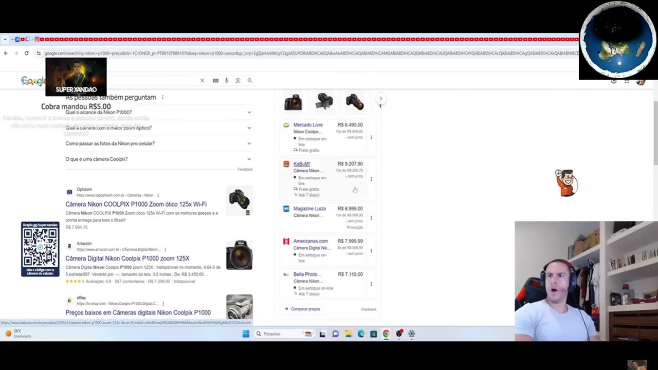
Task: Open Google account profile avatar
Action: (x=641, y=81)
